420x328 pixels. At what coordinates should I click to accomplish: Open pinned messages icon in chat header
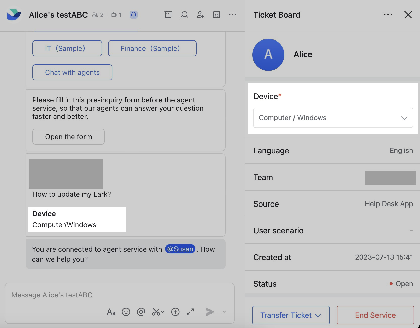click(x=168, y=15)
